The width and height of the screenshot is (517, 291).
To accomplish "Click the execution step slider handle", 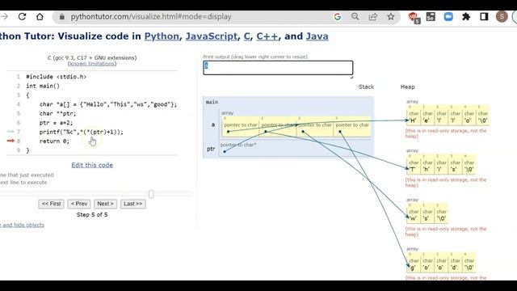I will point(151,194).
